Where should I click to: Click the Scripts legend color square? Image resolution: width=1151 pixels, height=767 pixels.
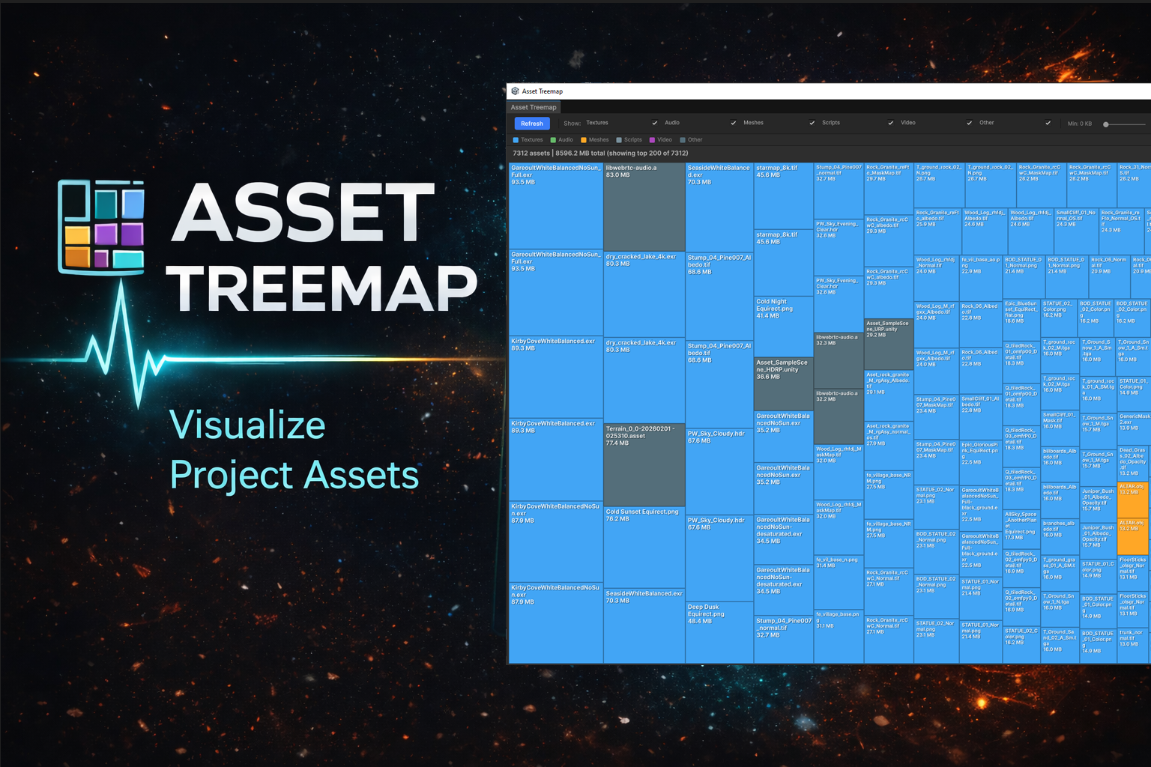[x=619, y=139]
